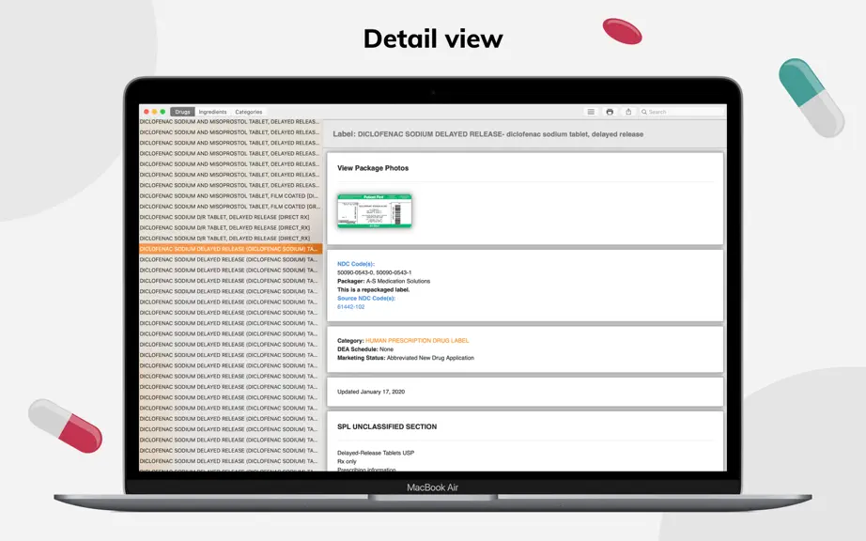Click the Updated January 17, 2020 text

(x=371, y=392)
